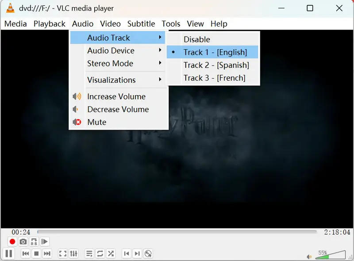Select Mute in the Audio menu

pyautogui.click(x=118, y=122)
